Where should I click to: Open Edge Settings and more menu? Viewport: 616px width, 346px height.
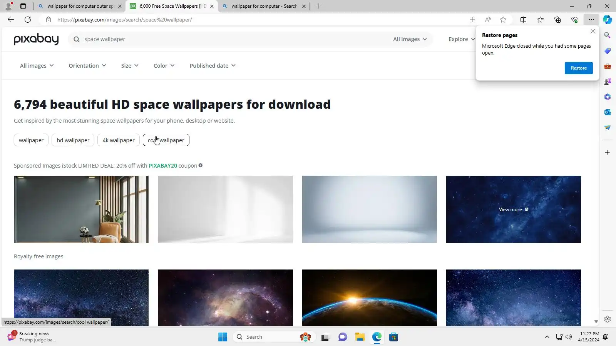click(x=591, y=20)
